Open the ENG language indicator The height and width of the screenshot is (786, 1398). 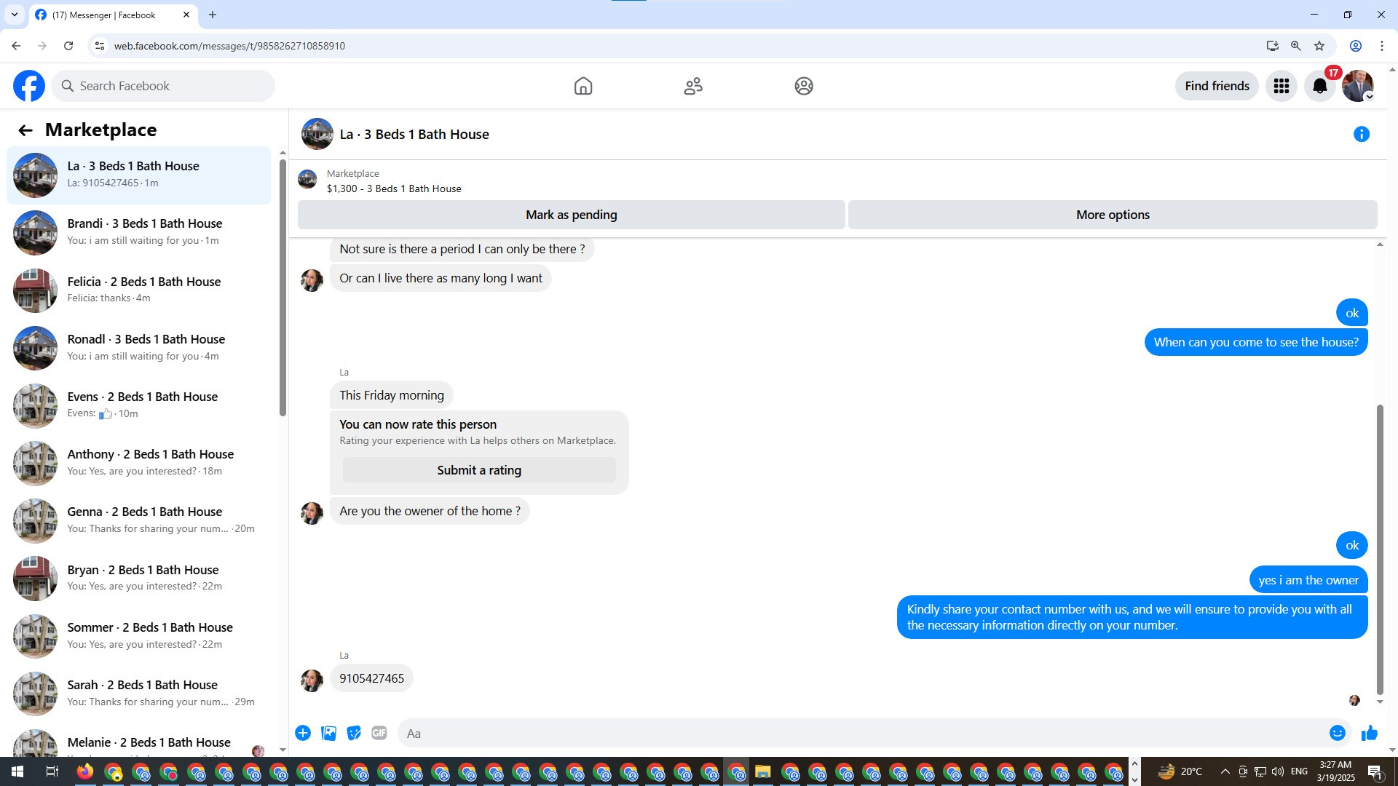coord(1299,771)
